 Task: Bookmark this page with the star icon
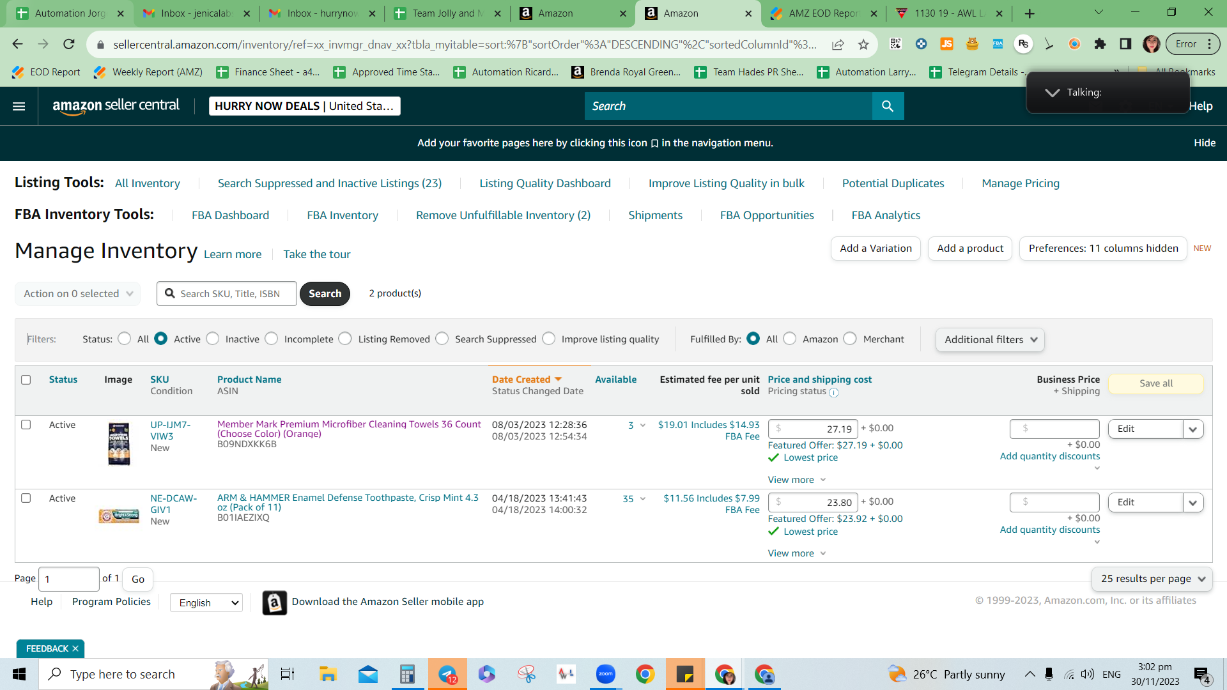pos(863,44)
